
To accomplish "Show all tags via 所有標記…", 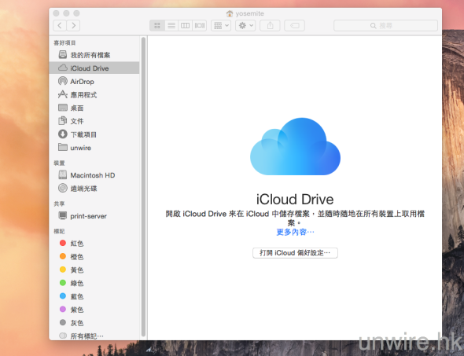I will pyautogui.click(x=94, y=336).
